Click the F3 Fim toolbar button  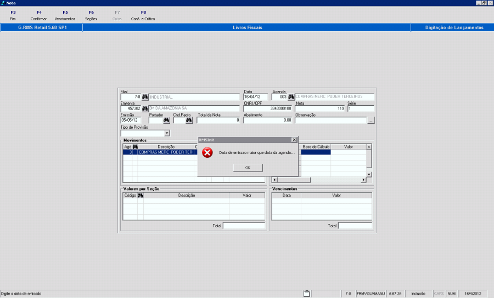pos(13,15)
